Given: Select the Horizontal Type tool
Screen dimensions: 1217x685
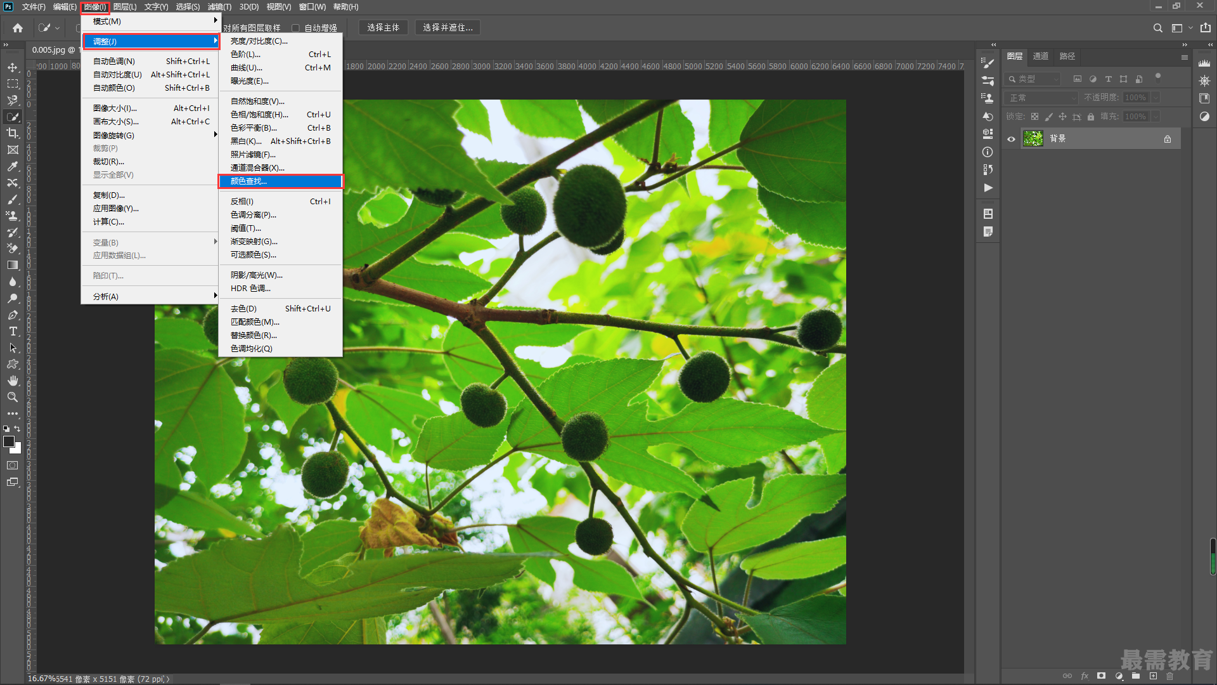Looking at the screenshot, I should 13,331.
